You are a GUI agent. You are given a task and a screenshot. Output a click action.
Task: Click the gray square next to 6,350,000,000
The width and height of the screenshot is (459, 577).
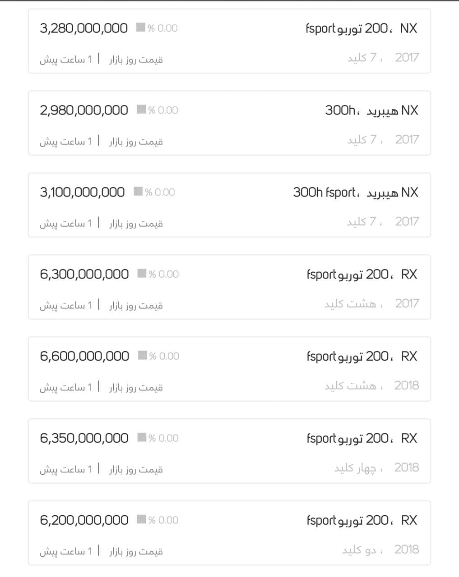pyautogui.click(x=142, y=438)
